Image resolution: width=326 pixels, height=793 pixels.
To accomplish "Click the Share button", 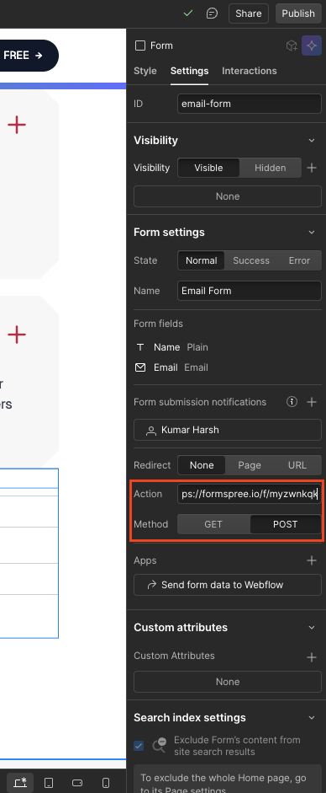I will tap(249, 13).
